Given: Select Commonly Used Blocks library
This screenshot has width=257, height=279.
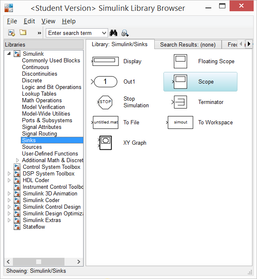Looking at the screenshot, I should pos(51,60).
